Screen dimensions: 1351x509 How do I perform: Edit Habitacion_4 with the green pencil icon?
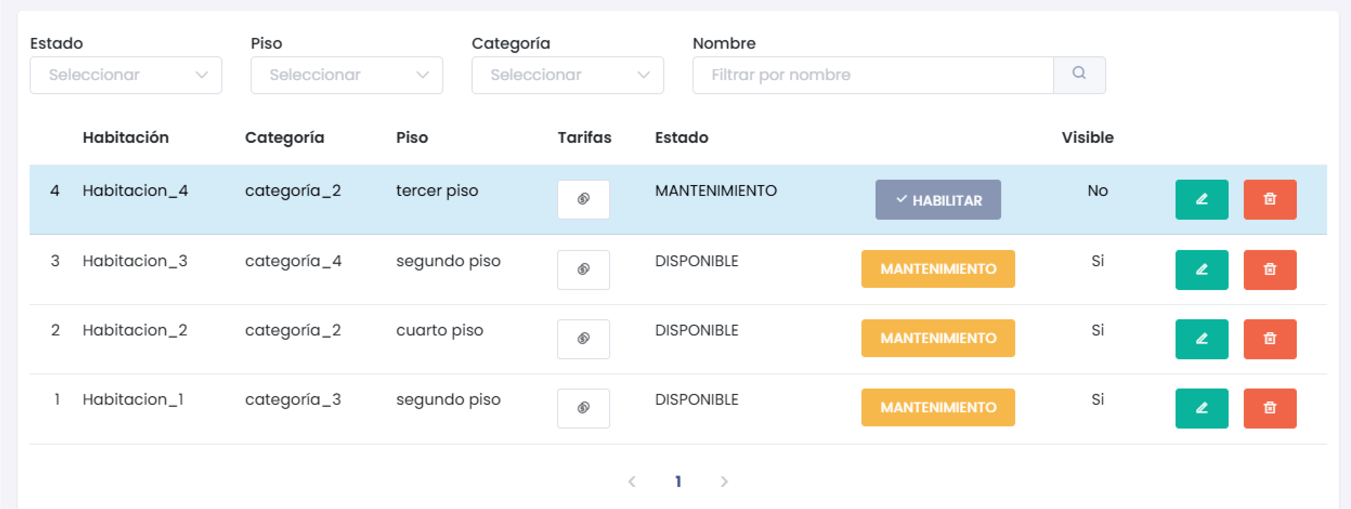click(1202, 199)
